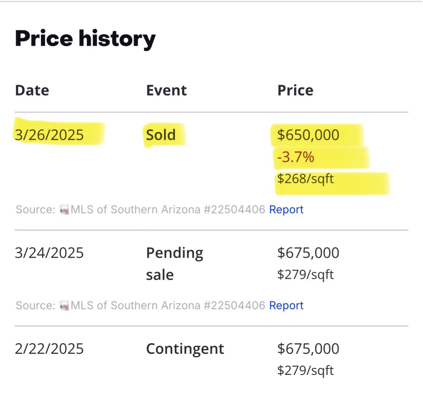Open Report link under the Pending sale entry

286,305
